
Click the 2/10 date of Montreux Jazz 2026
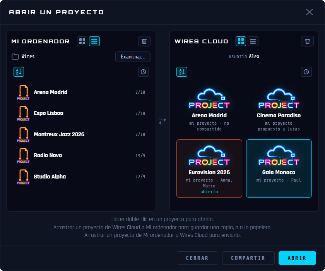pyautogui.click(x=140, y=134)
